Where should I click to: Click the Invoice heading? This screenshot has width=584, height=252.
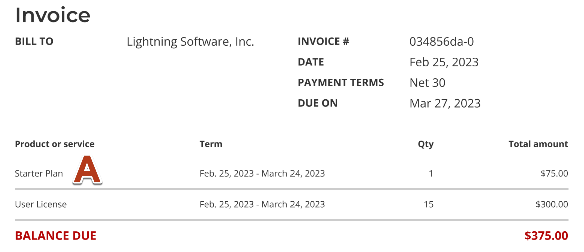(x=53, y=15)
